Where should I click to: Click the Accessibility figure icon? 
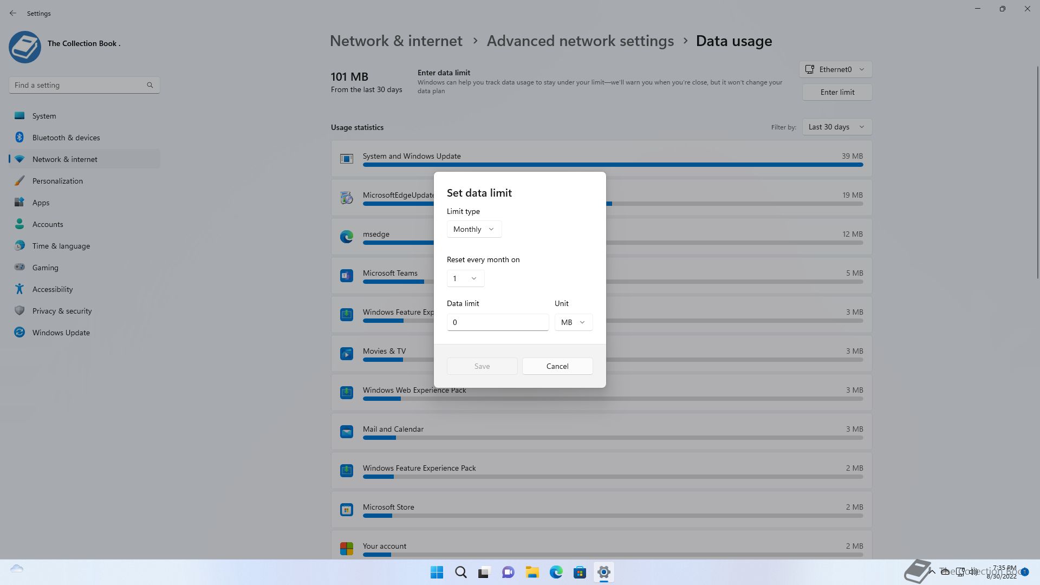click(x=19, y=289)
